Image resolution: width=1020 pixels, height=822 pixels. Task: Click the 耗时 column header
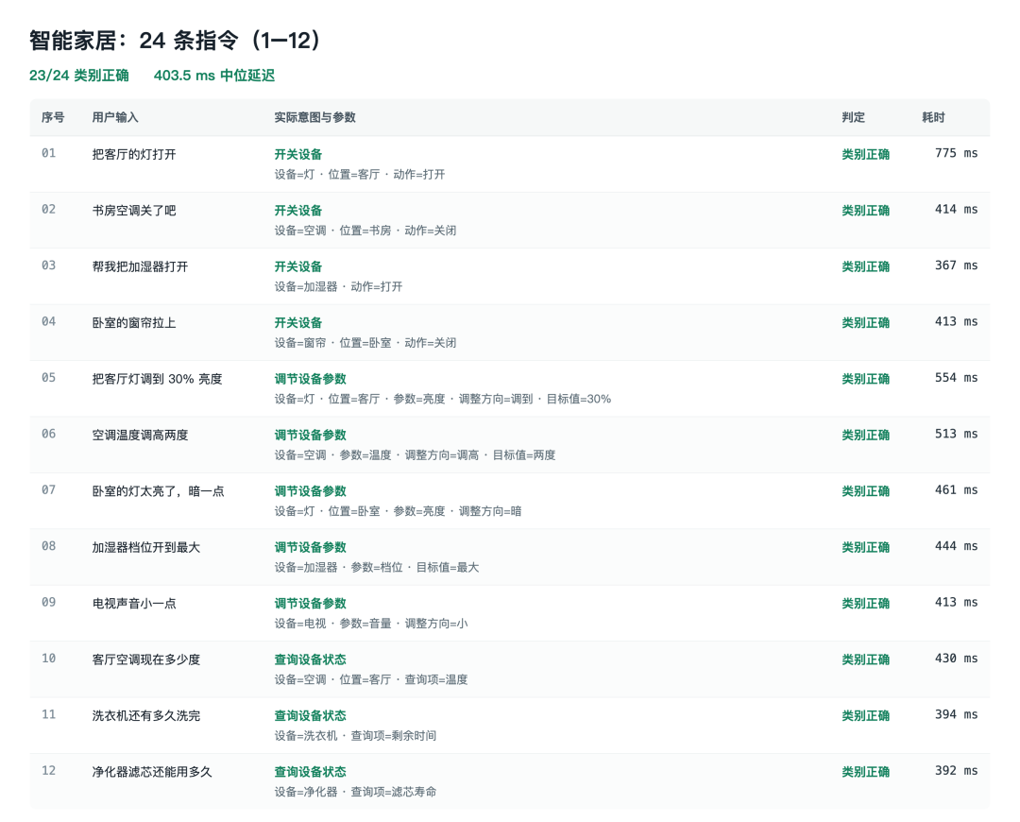(933, 117)
